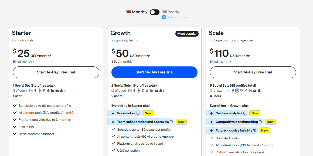Click Scale plan's Start 14-Day Free Trial
313x156 pixels.
(253, 72)
